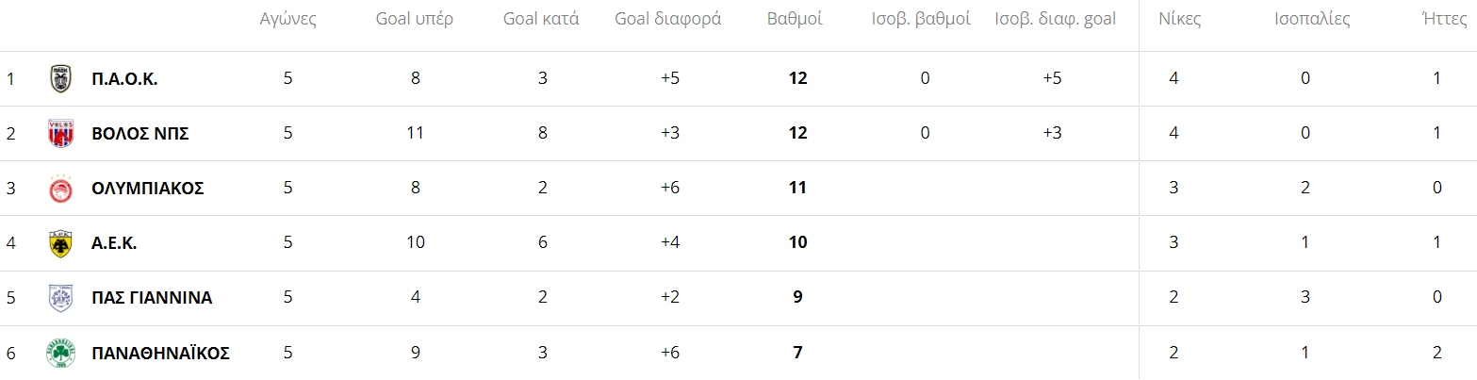Click the ΠΑΝΑΘΗΝΑΪΚΟΣ green shamrock crest
Screen dimensions: 1477x380
coord(60,353)
